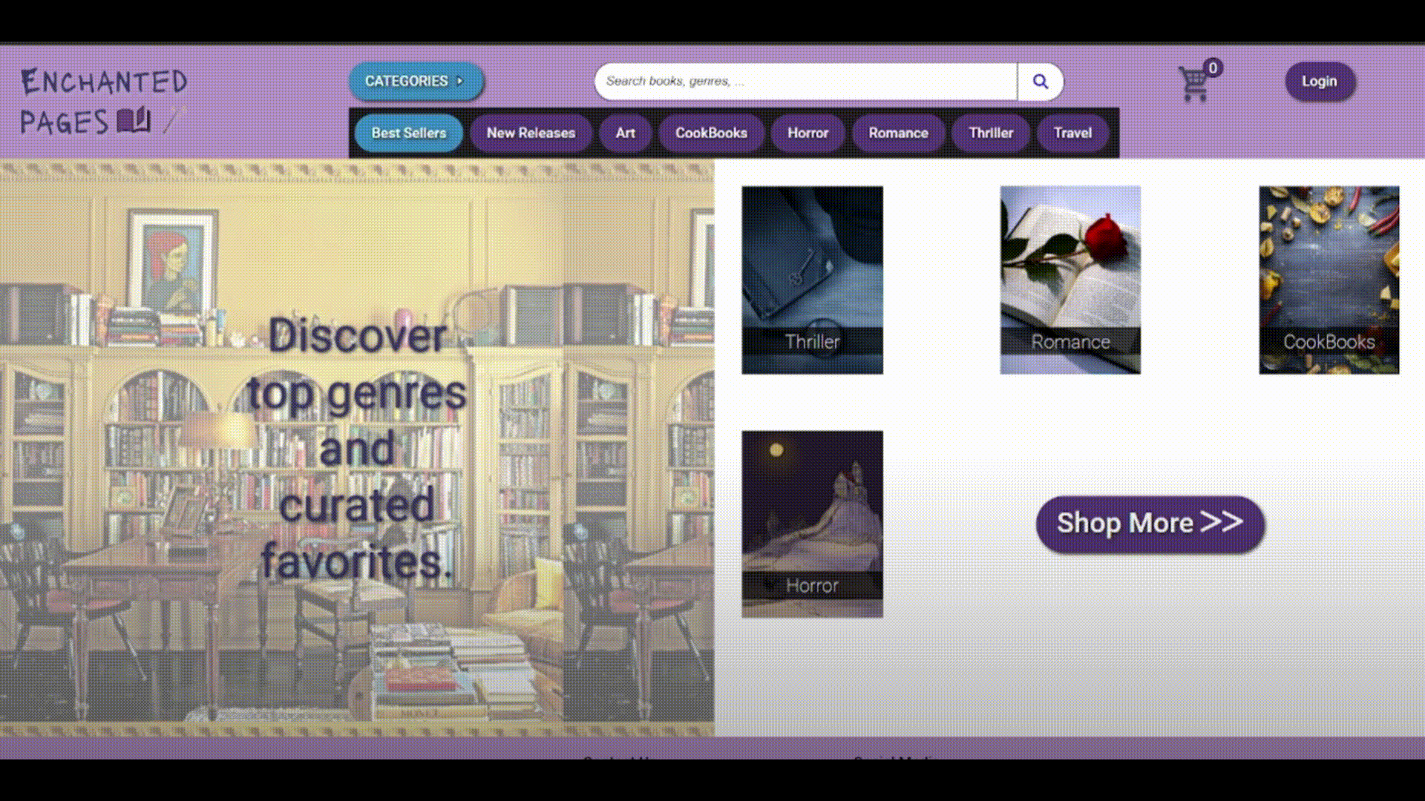Select Romance in the category bar

(898, 133)
